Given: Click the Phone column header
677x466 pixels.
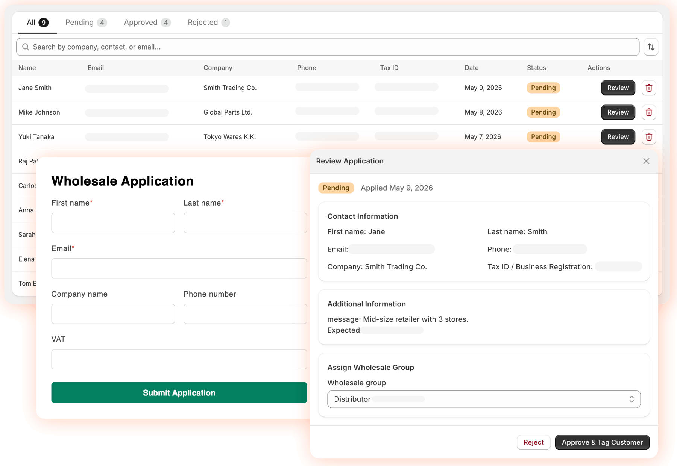Looking at the screenshot, I should tap(307, 68).
